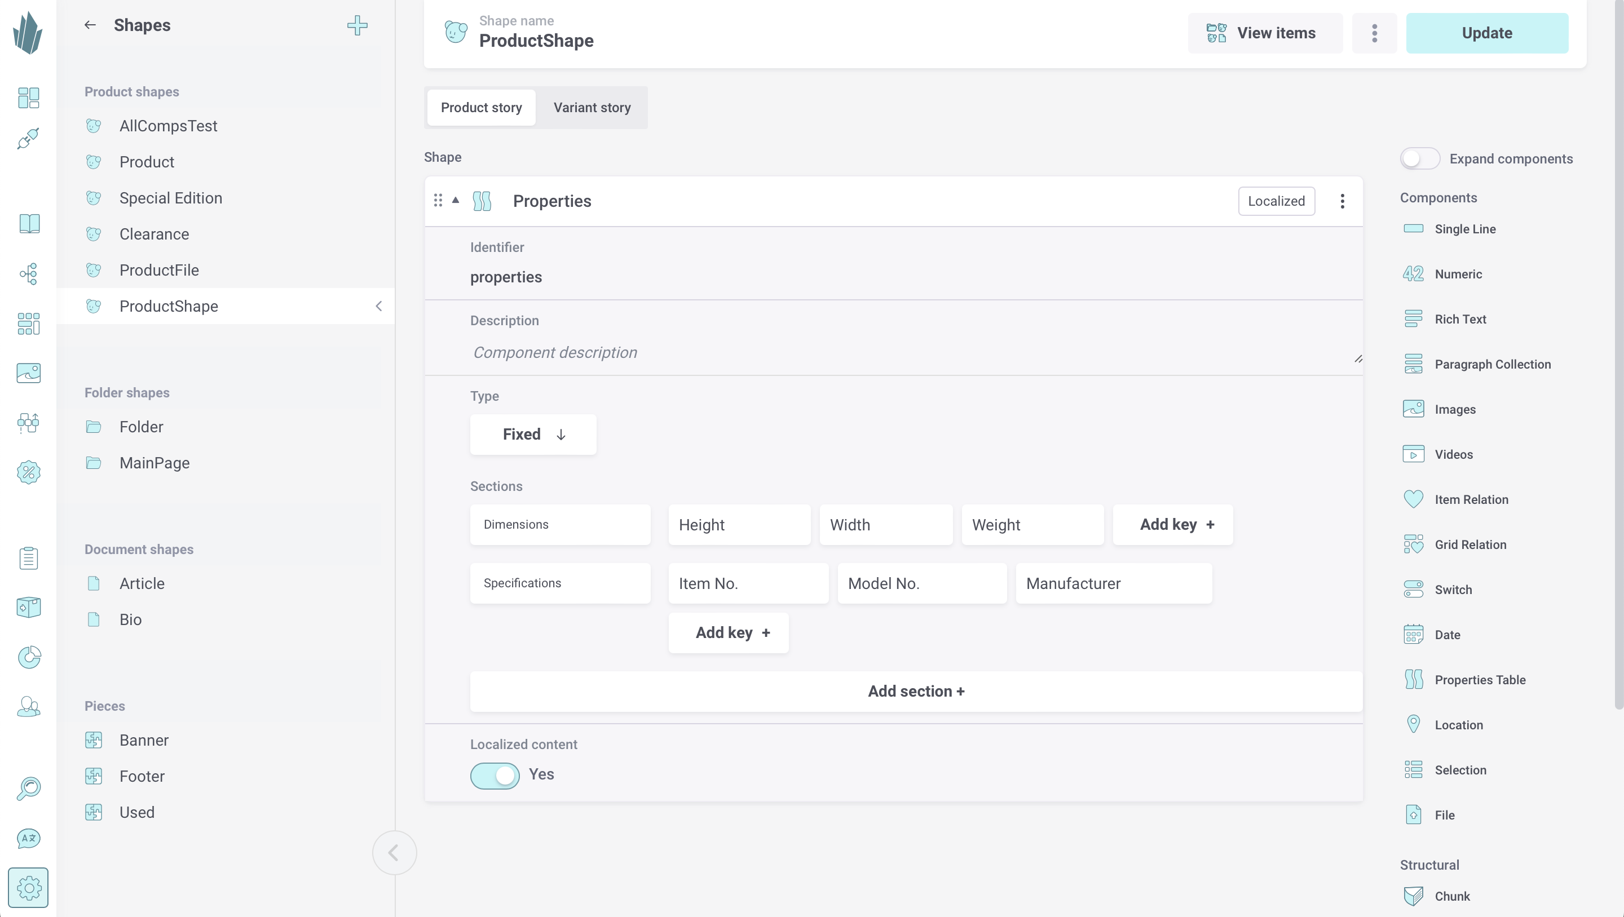Image resolution: width=1624 pixels, height=917 pixels.
Task: Click the Update button
Action: [1487, 32]
